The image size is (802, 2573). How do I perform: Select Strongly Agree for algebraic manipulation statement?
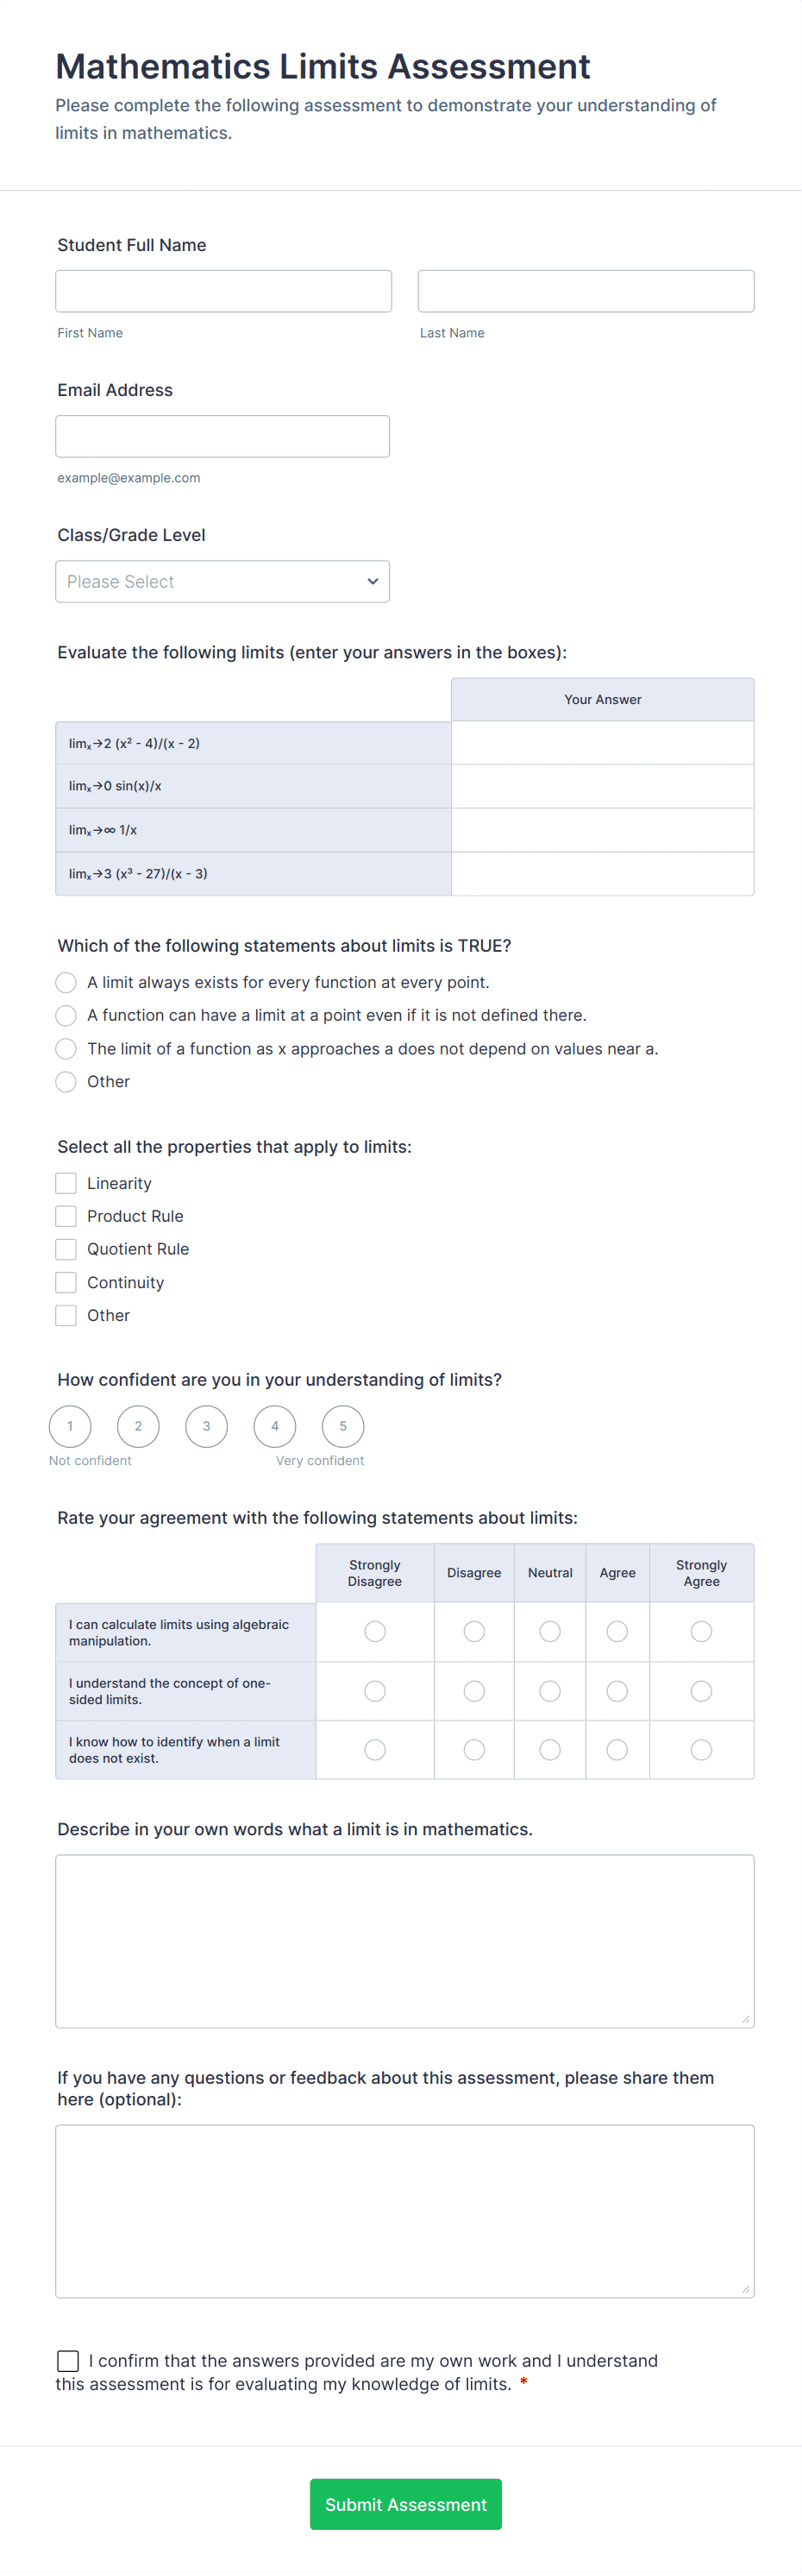pyautogui.click(x=701, y=1631)
